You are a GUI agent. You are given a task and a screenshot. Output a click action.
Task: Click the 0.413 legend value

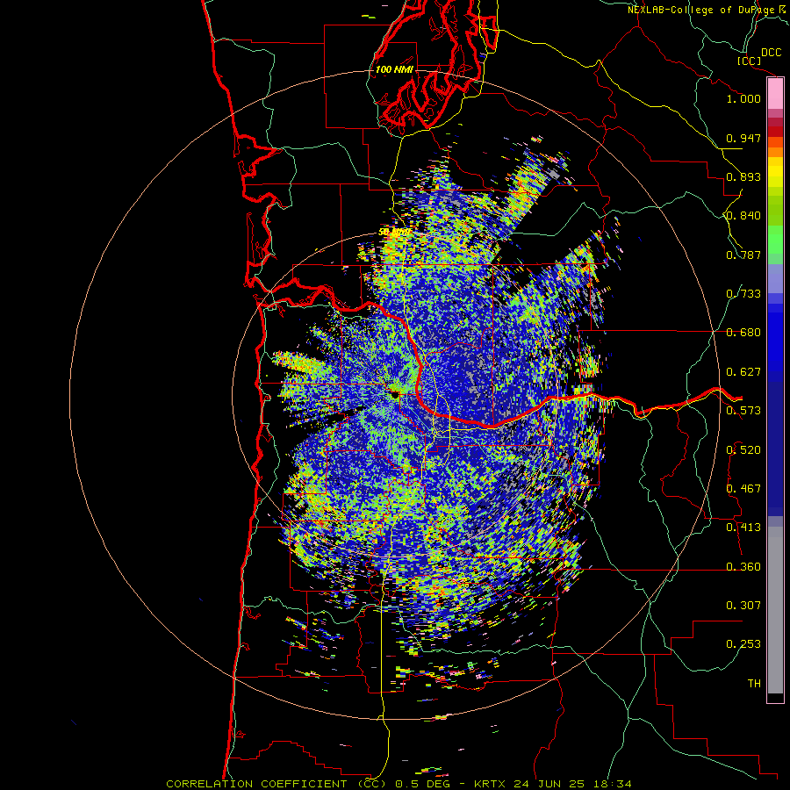743,528
